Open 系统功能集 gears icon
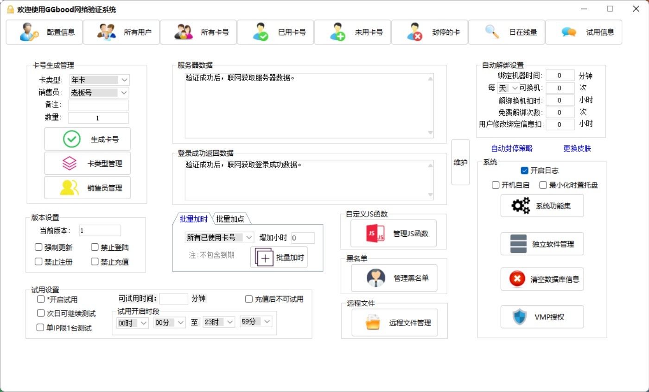This screenshot has height=392, width=649. (520, 206)
